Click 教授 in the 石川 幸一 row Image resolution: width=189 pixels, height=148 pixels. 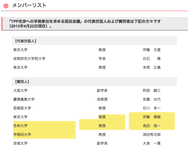click(102, 108)
